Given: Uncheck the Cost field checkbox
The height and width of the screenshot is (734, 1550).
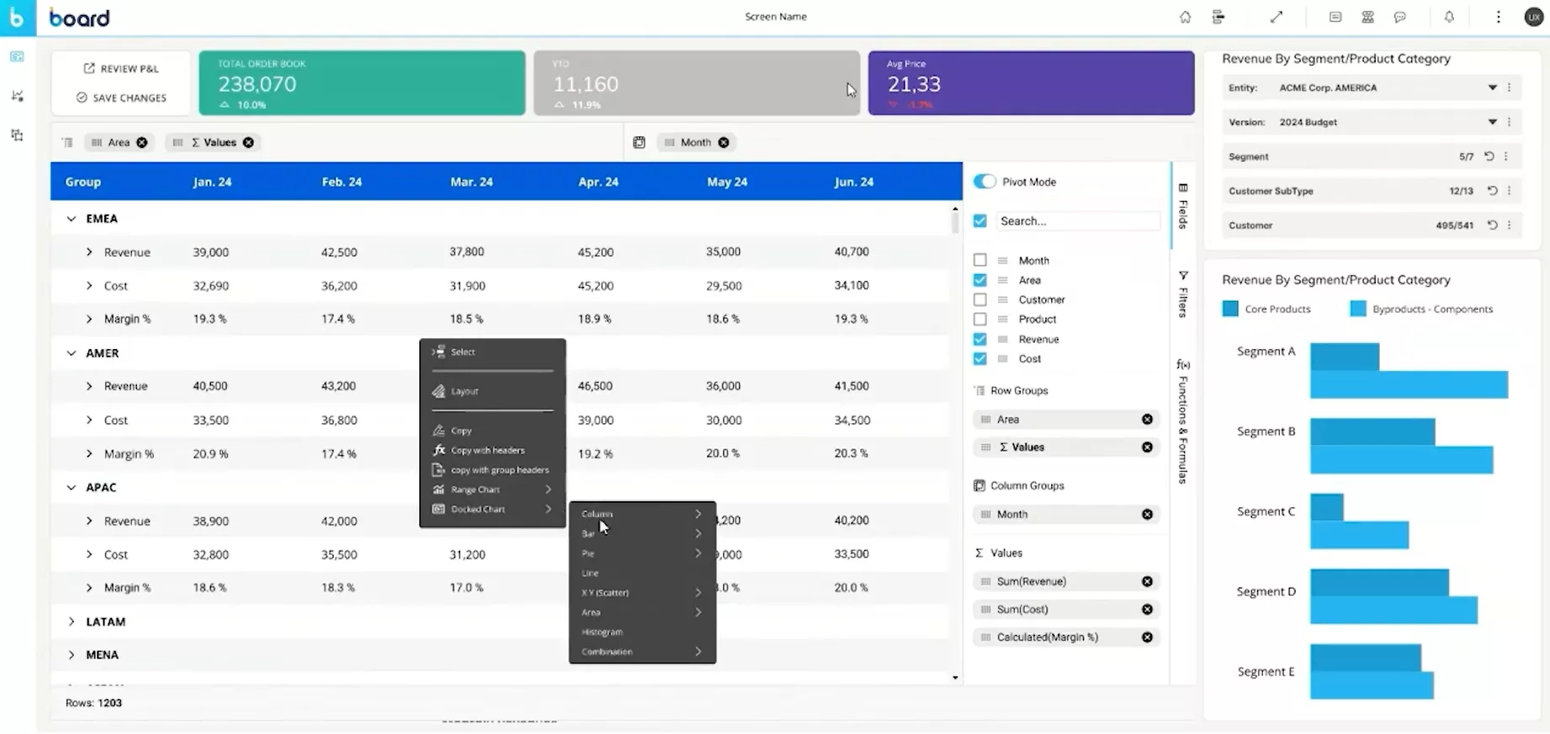Looking at the screenshot, I should tap(979, 359).
